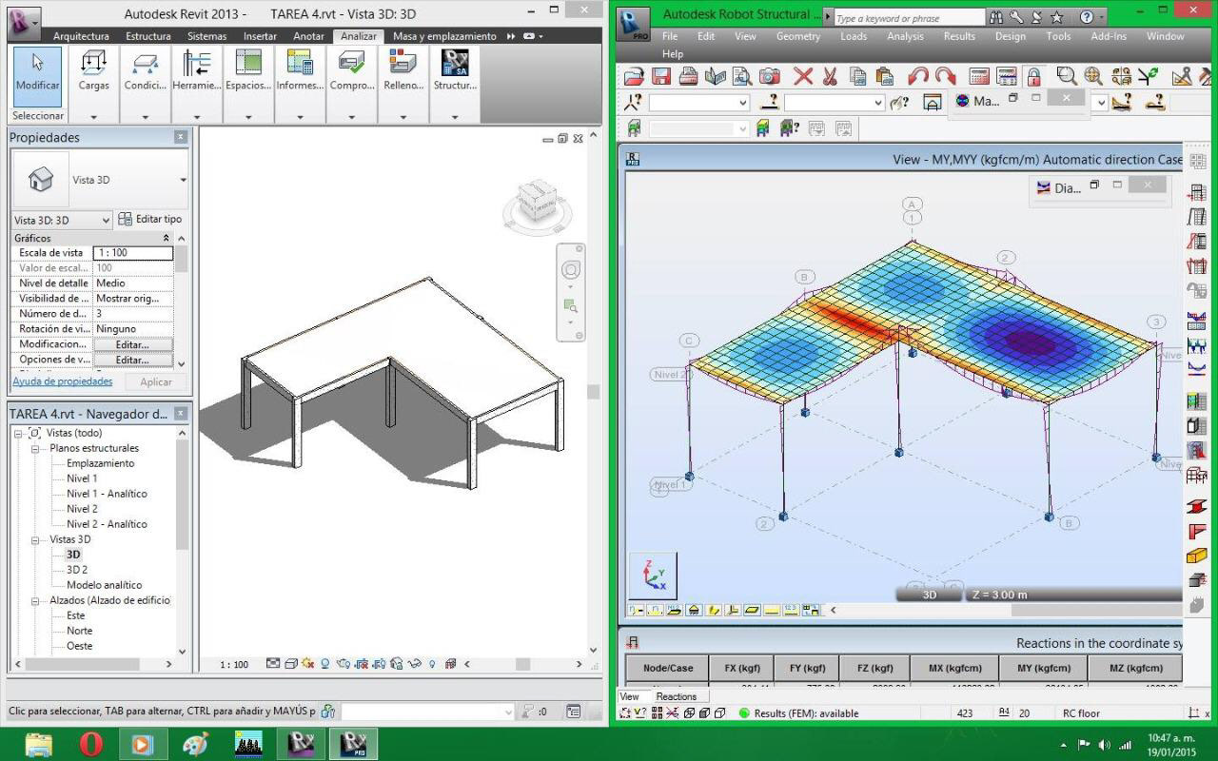The width and height of the screenshot is (1218, 761).
Task: Open the Masa y emplazamiento ribbon tab
Action: coord(444,36)
